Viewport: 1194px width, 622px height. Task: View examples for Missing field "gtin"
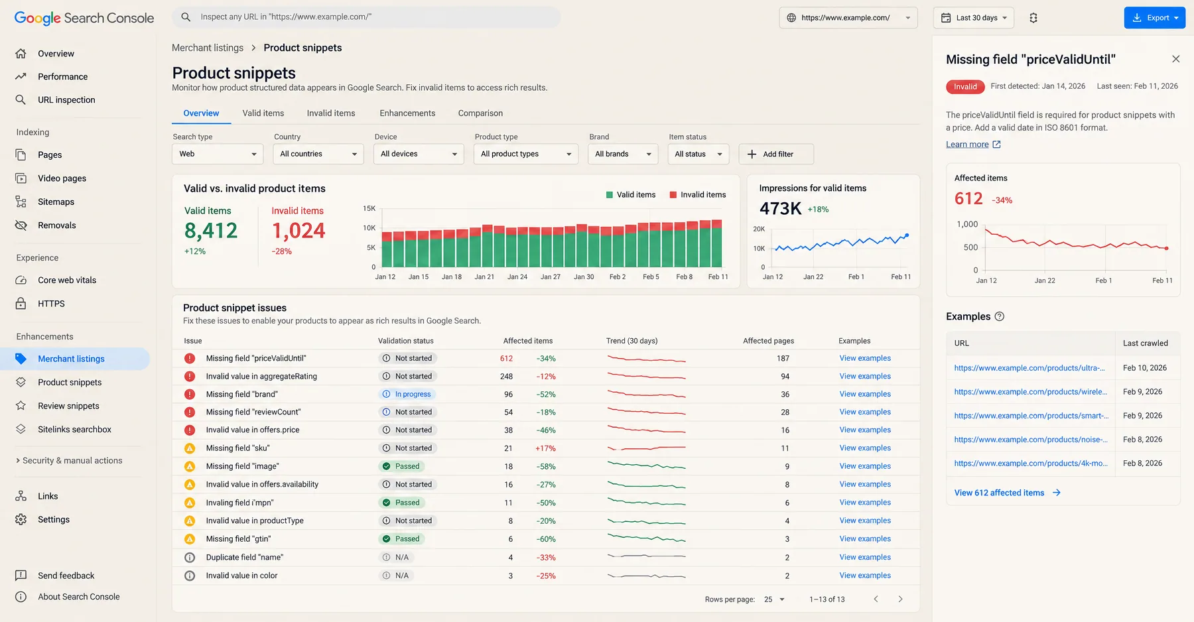[865, 539]
